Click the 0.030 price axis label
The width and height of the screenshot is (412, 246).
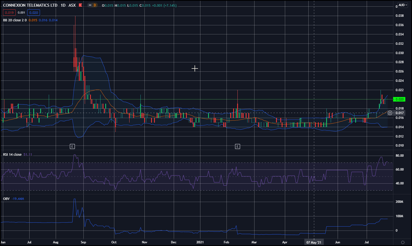(399, 53)
